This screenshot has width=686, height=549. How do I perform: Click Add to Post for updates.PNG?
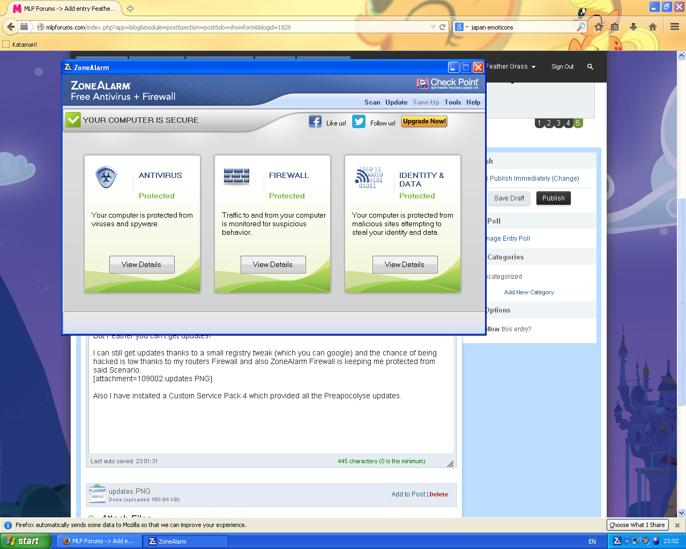408,494
